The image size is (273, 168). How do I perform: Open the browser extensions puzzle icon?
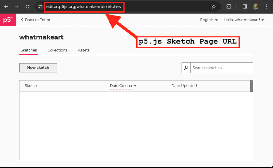coord(229,6)
